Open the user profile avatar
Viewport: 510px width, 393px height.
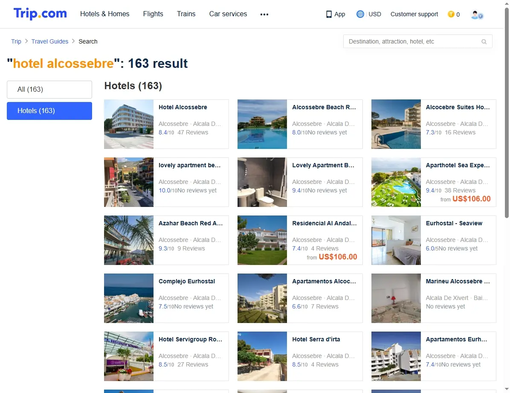(x=477, y=15)
